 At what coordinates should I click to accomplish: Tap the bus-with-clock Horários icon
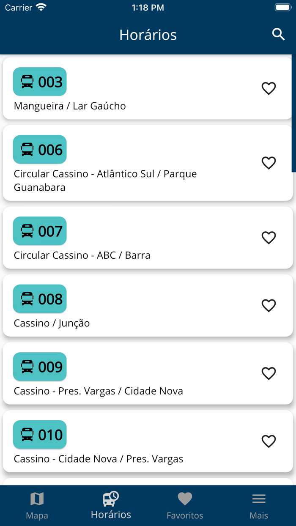pyautogui.click(x=110, y=499)
